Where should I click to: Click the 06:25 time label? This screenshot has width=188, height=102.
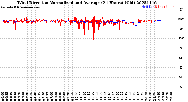[x=48, y=96]
